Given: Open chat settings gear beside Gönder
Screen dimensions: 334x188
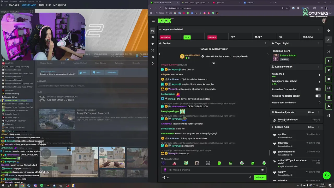Looking at the screenshot, I should point(250,177).
